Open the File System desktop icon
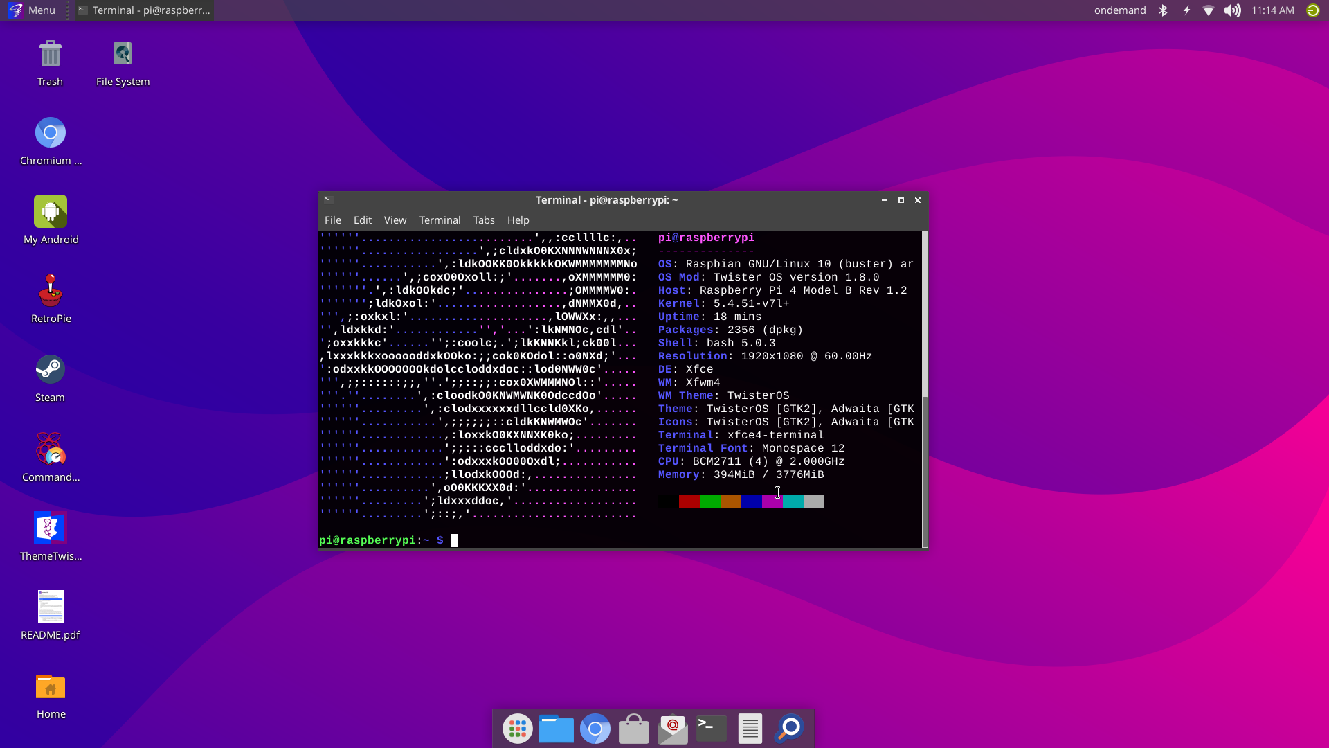Viewport: 1329px width, 748px height. tap(123, 54)
